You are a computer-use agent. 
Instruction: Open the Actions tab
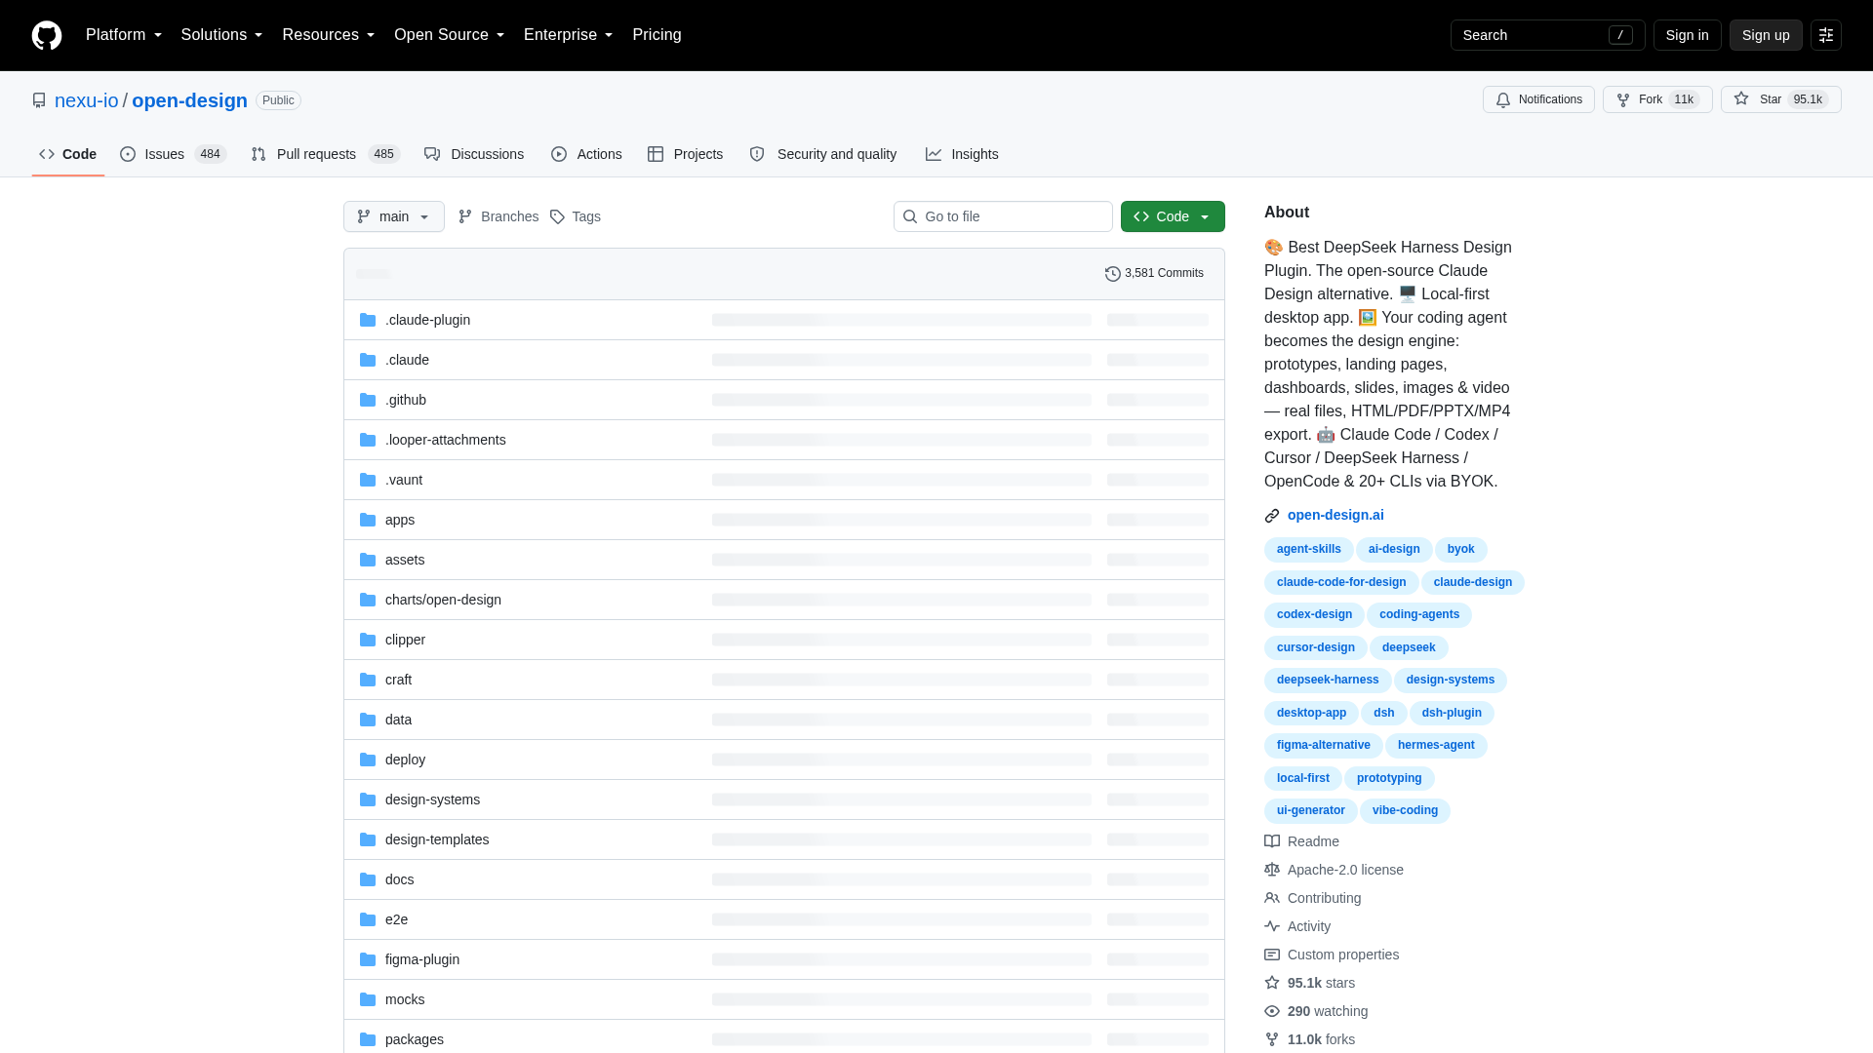(x=586, y=154)
